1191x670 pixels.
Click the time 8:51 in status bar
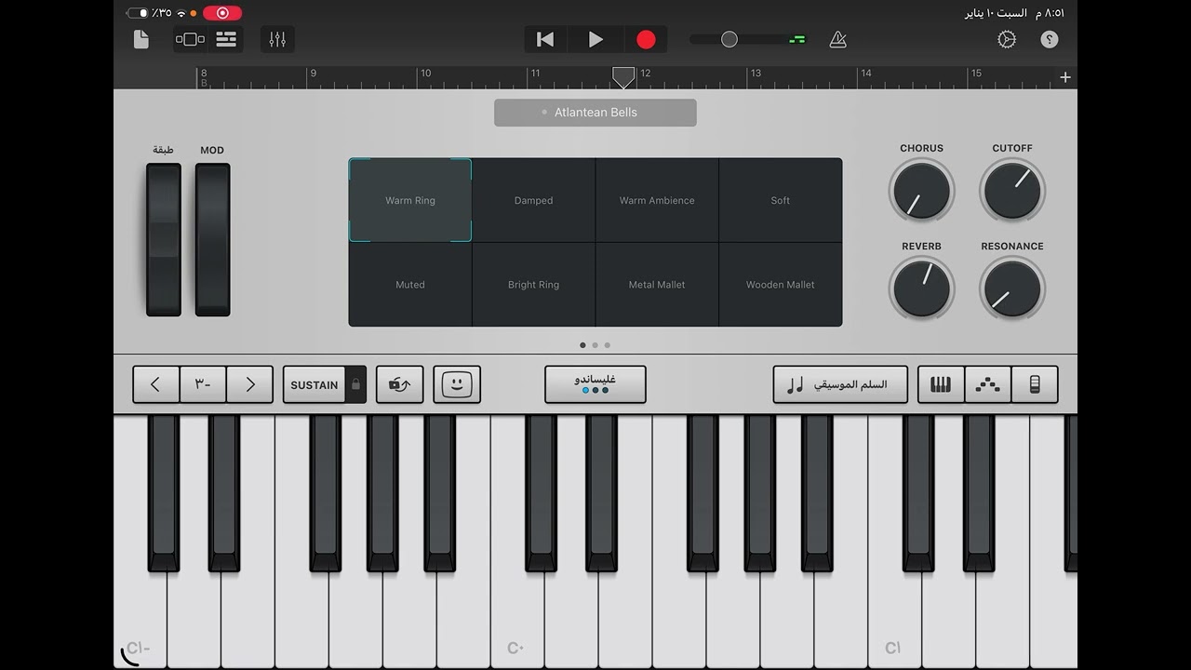(x=1050, y=13)
